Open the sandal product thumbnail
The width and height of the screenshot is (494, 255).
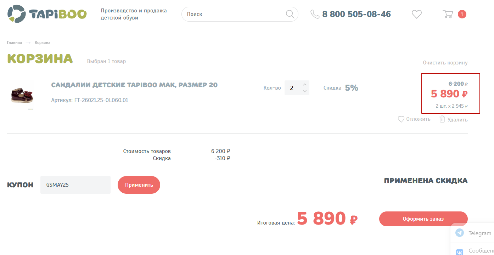(x=21, y=96)
